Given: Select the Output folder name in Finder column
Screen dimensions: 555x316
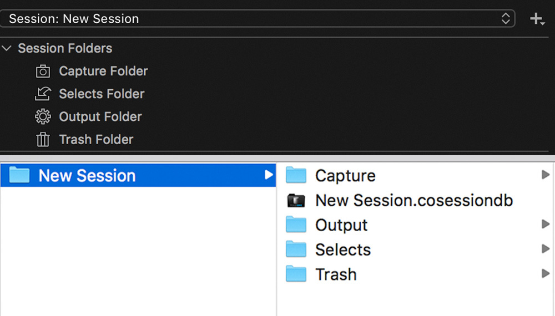Looking at the screenshot, I should pos(341,225).
